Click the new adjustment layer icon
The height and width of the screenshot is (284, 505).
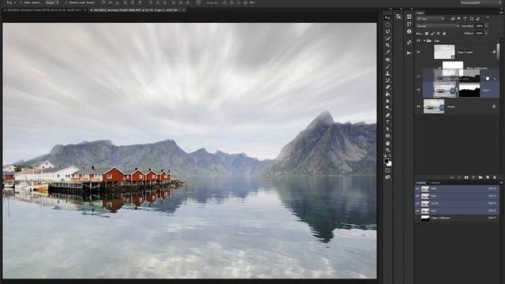pyautogui.click(x=473, y=177)
